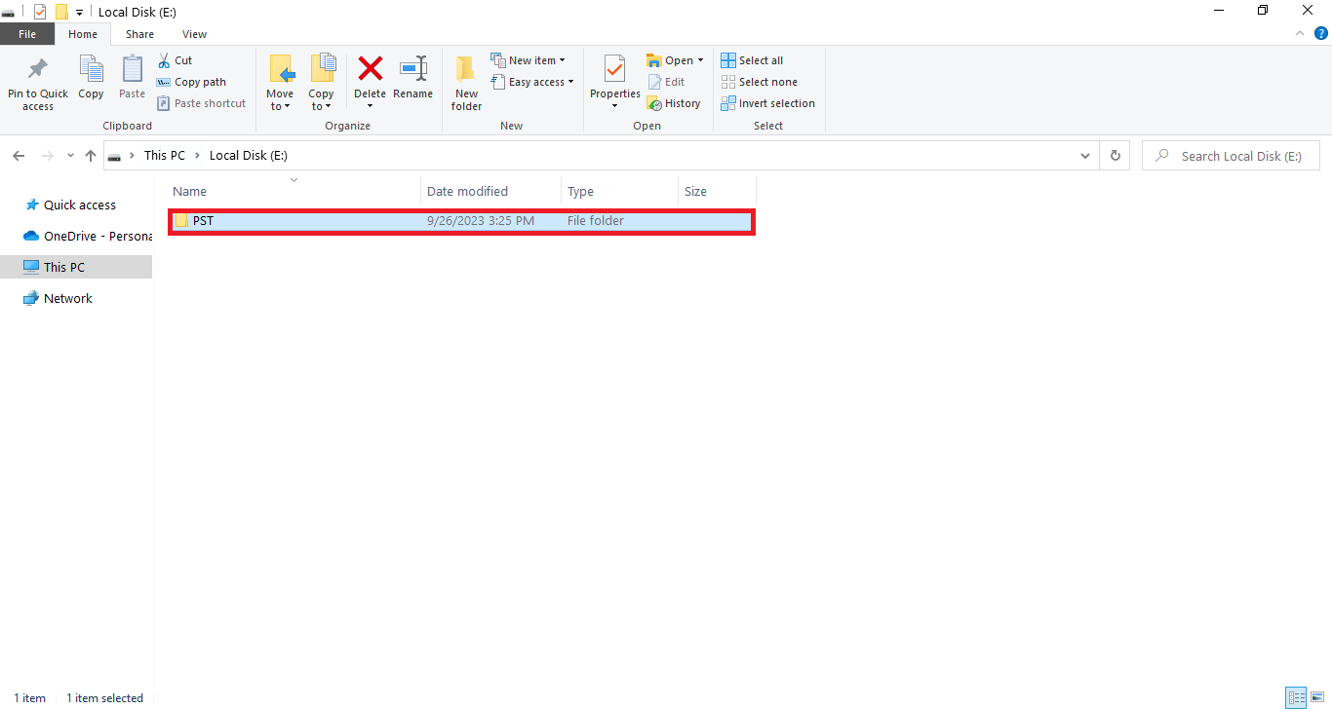Viewport: 1332px width, 709px height.
Task: Click the Rename icon in Organize group
Action: pos(413,69)
